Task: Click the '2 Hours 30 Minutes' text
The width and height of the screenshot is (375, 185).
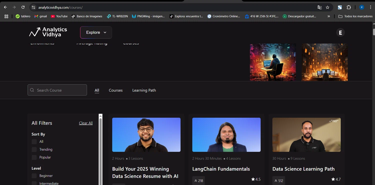Action: pos(207,158)
